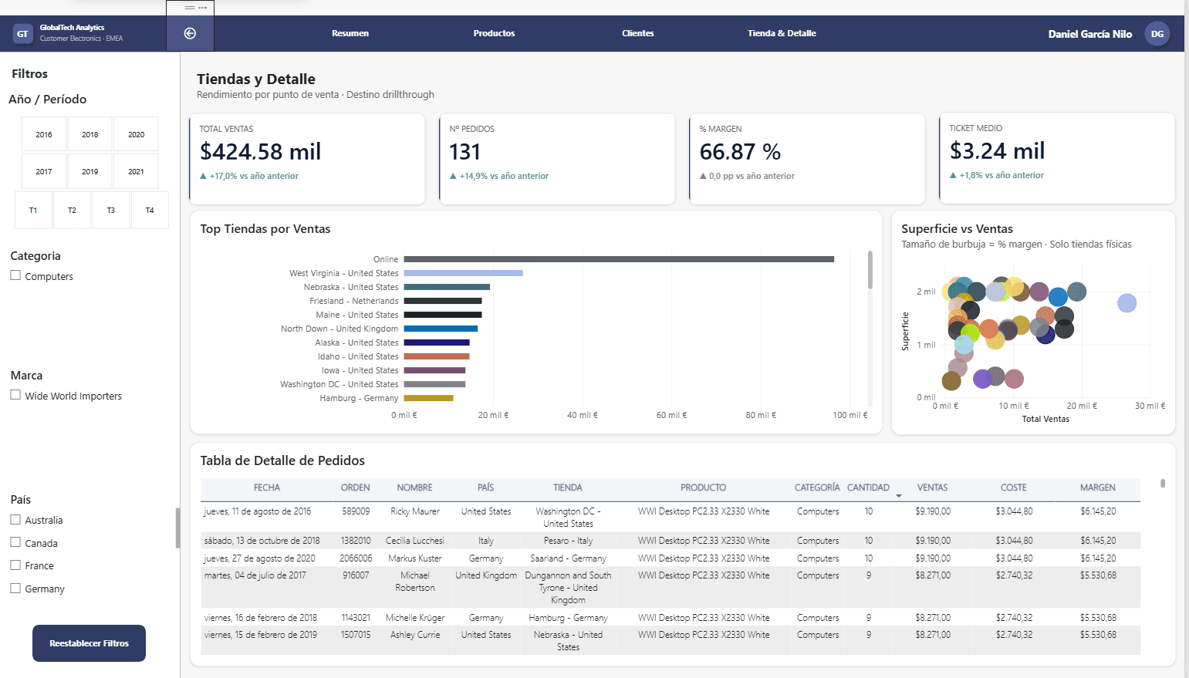1189x678 pixels.
Task: Sort table by ORDEN column
Action: (x=356, y=487)
